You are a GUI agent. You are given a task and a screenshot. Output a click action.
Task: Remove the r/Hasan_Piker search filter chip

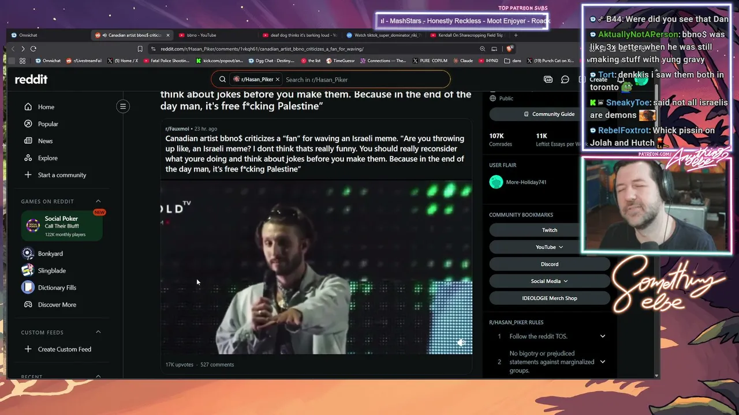pos(277,80)
